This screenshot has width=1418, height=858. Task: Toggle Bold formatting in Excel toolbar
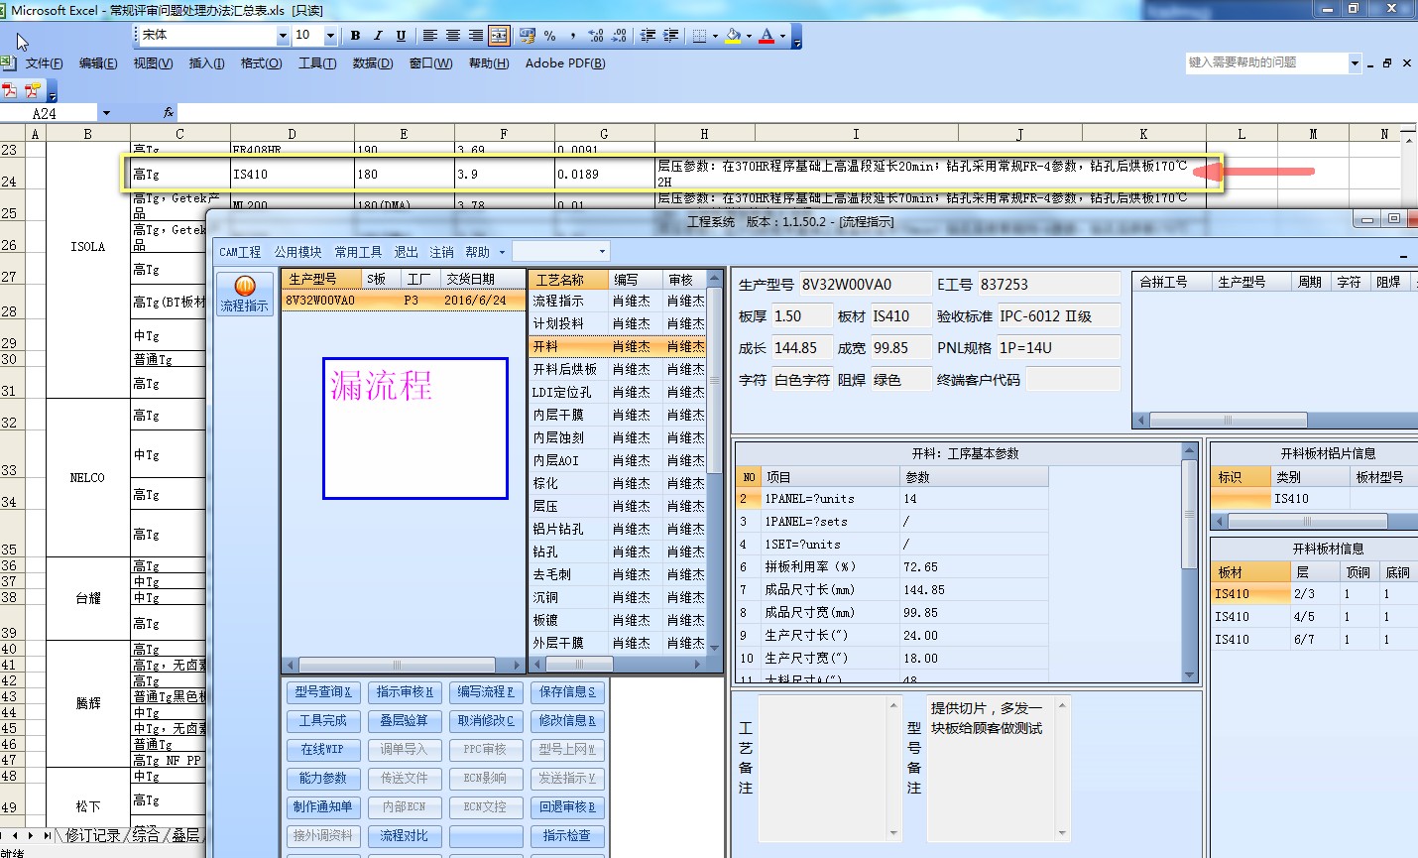point(355,36)
